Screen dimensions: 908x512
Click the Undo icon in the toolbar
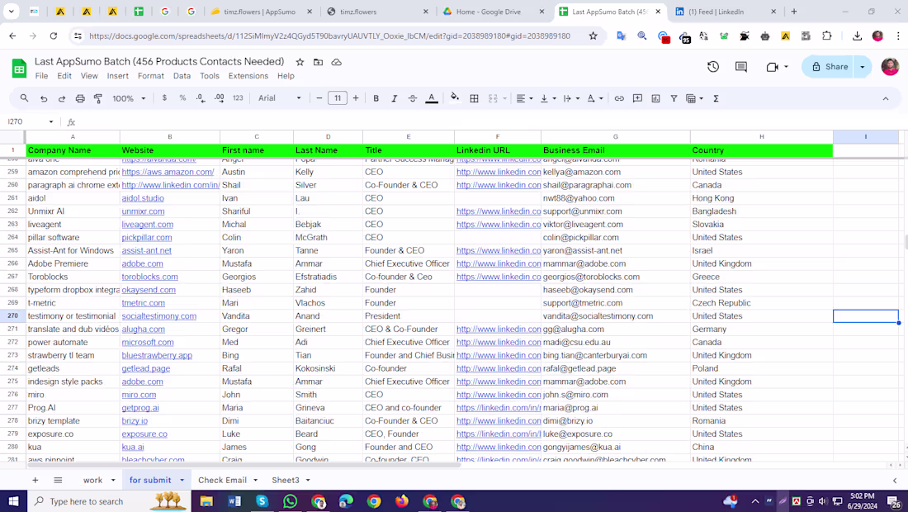[x=44, y=98]
